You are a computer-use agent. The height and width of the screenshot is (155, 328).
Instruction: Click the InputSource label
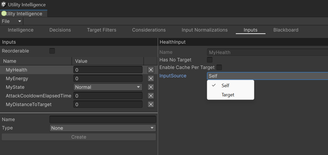(x=173, y=76)
